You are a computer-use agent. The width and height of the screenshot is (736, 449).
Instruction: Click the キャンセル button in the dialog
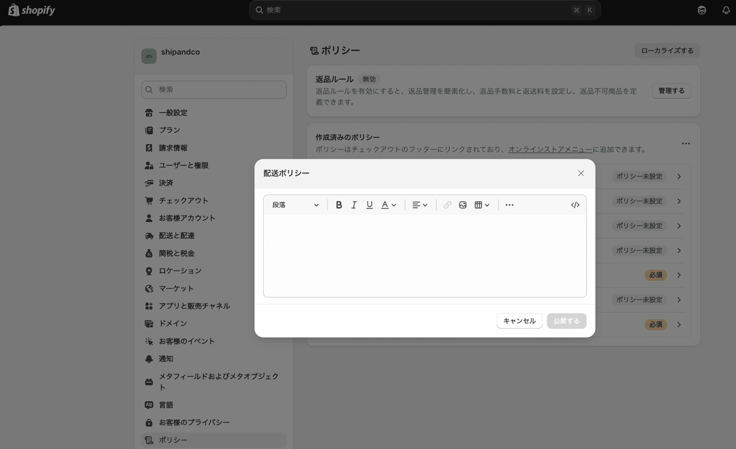519,320
